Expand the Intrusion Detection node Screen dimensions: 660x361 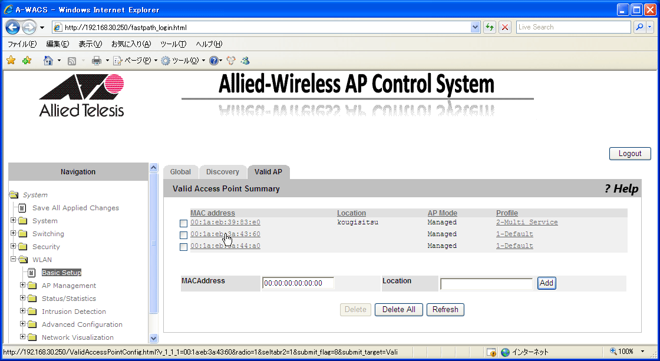click(23, 311)
